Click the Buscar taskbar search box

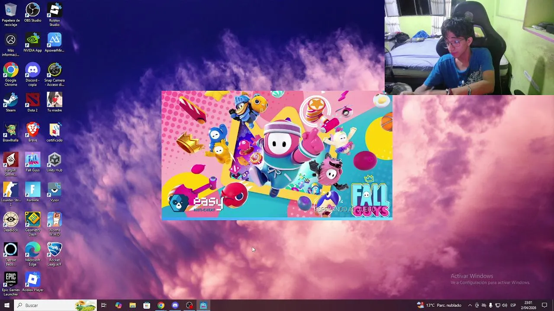pos(55,305)
